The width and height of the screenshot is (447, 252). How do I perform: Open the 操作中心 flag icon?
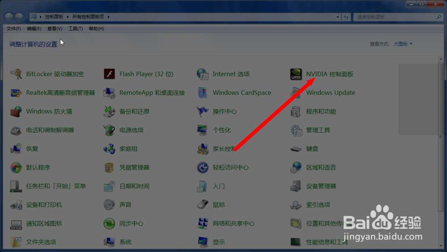(202, 111)
